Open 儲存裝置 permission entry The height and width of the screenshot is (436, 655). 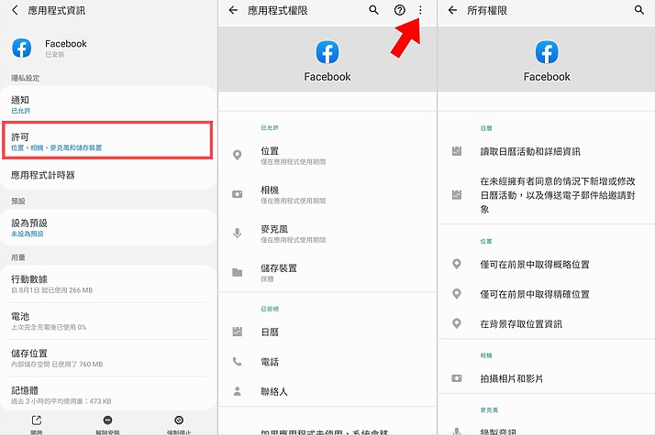[x=327, y=272]
